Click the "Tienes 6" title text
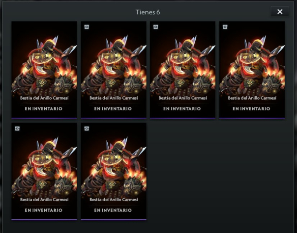 (148, 12)
